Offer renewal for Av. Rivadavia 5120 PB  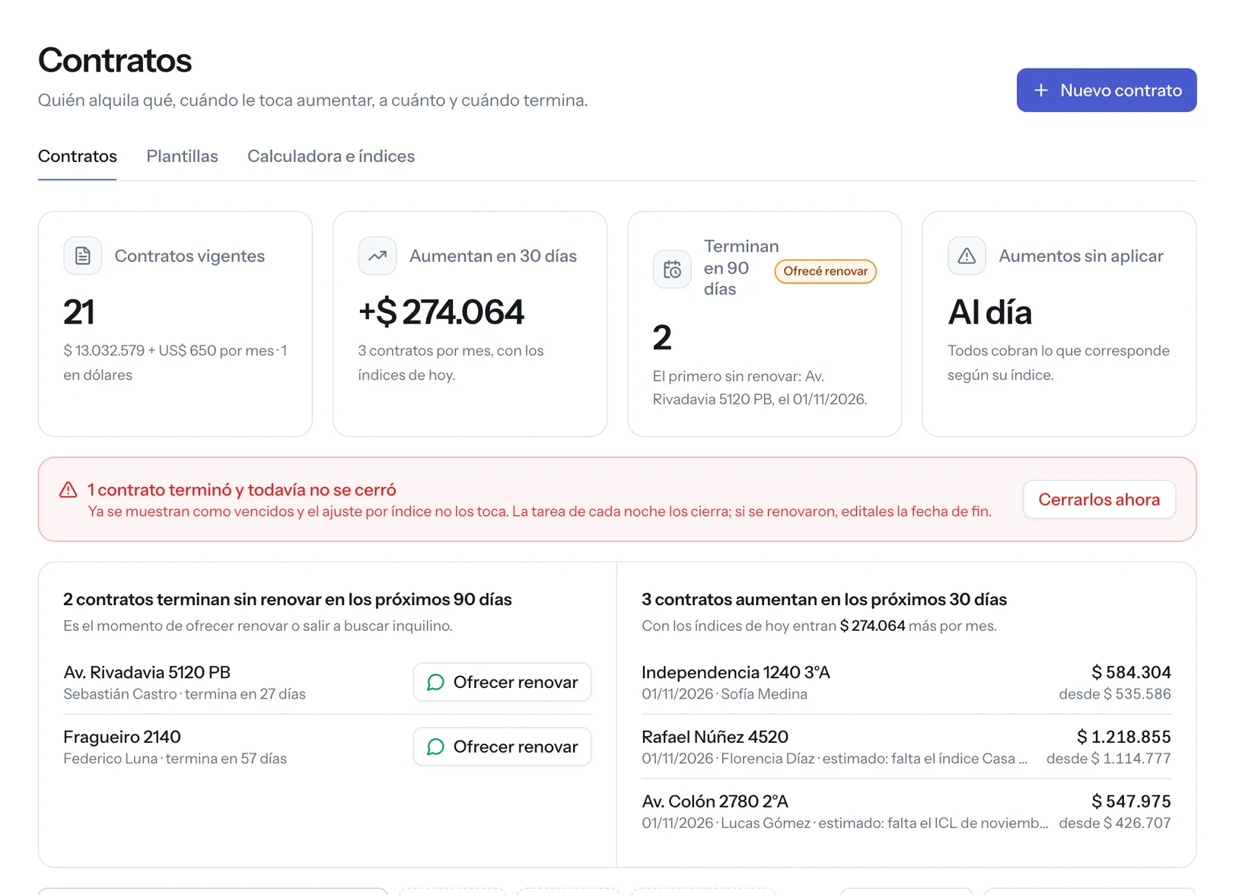point(502,682)
